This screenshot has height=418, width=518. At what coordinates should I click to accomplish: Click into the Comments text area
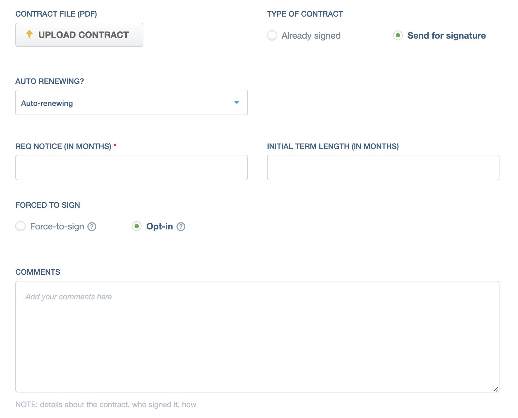(257, 337)
